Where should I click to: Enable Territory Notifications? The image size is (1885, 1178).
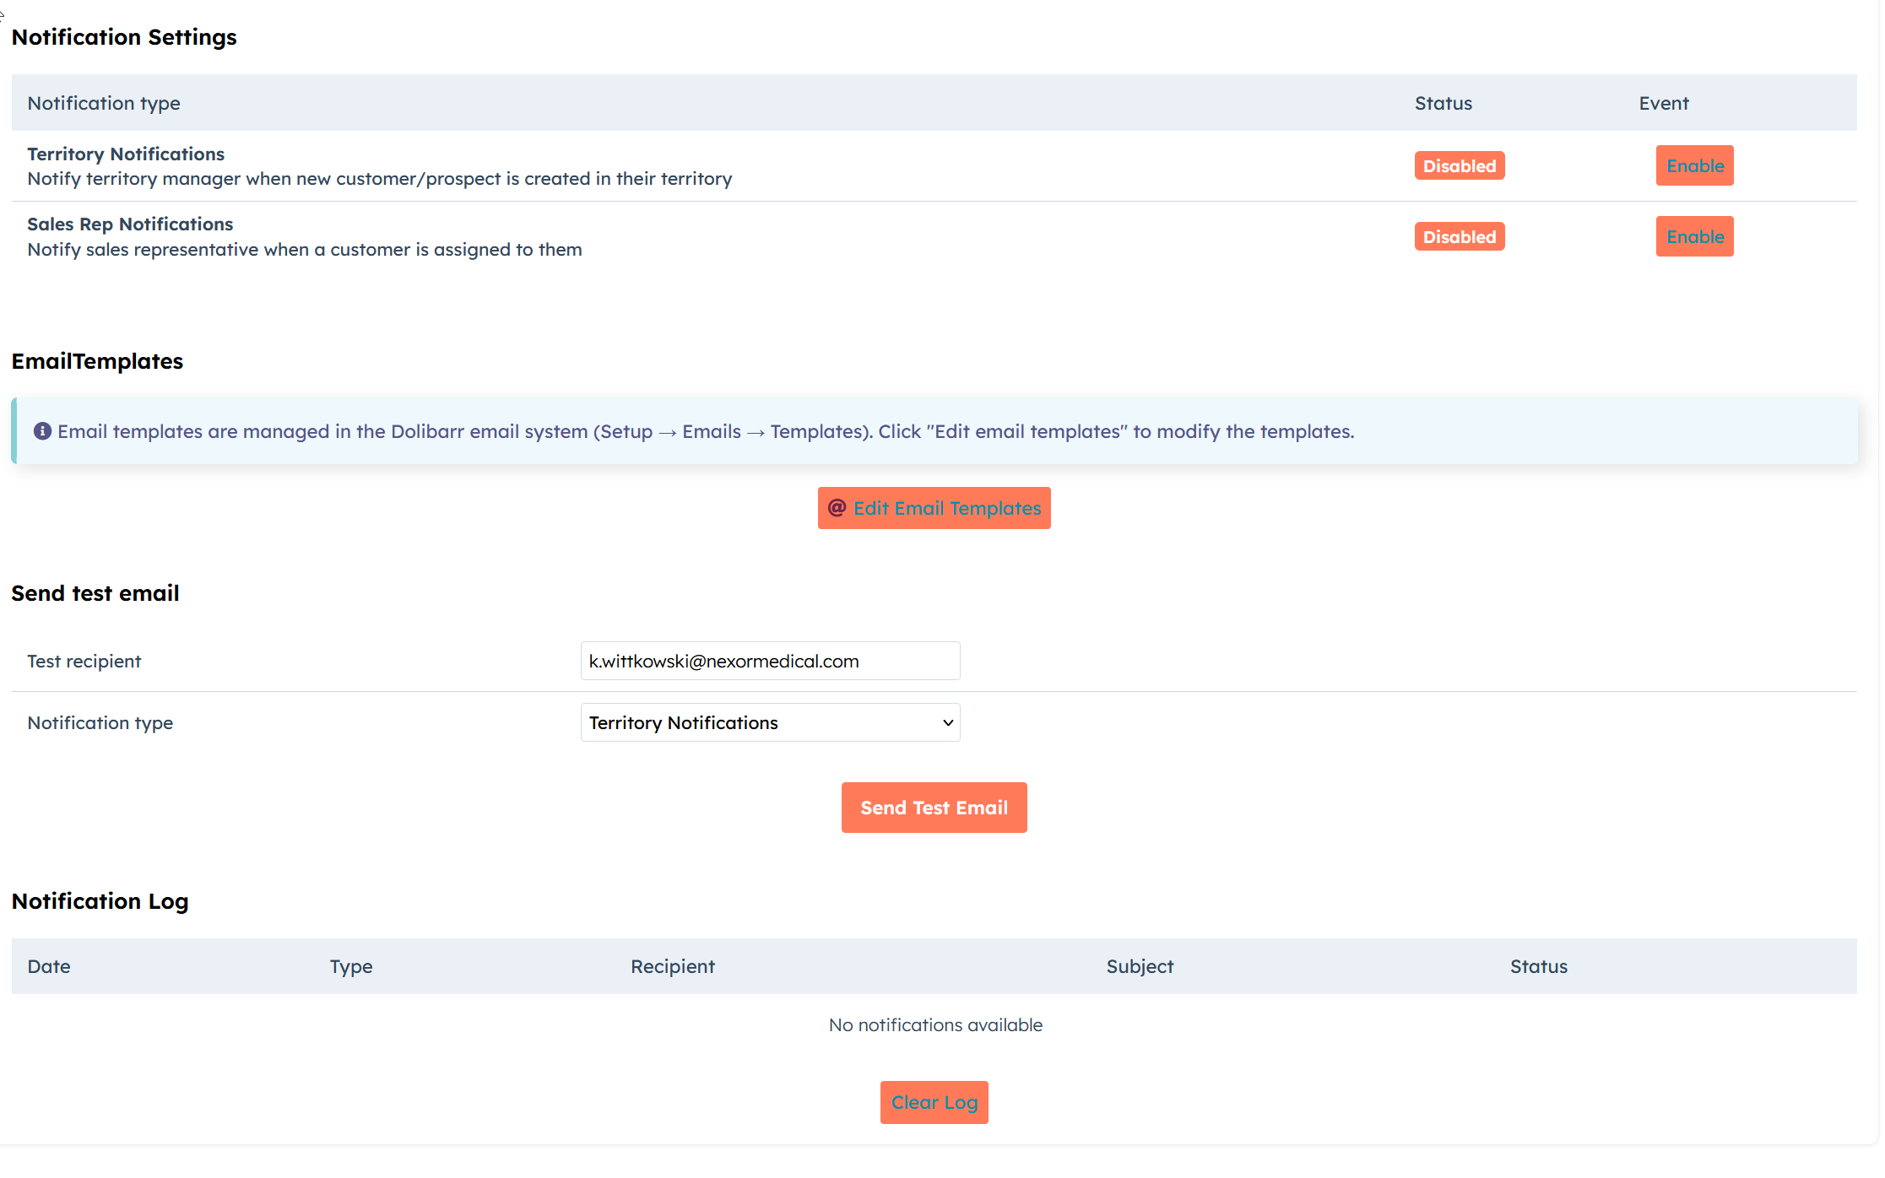[1693, 165]
